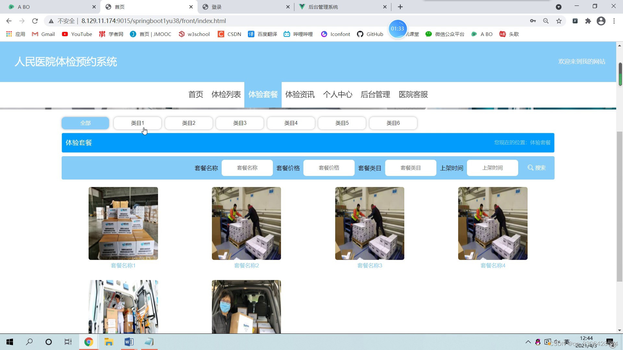This screenshot has width=623, height=350.
Task: Click the 搜索 search button
Action: tap(536, 168)
